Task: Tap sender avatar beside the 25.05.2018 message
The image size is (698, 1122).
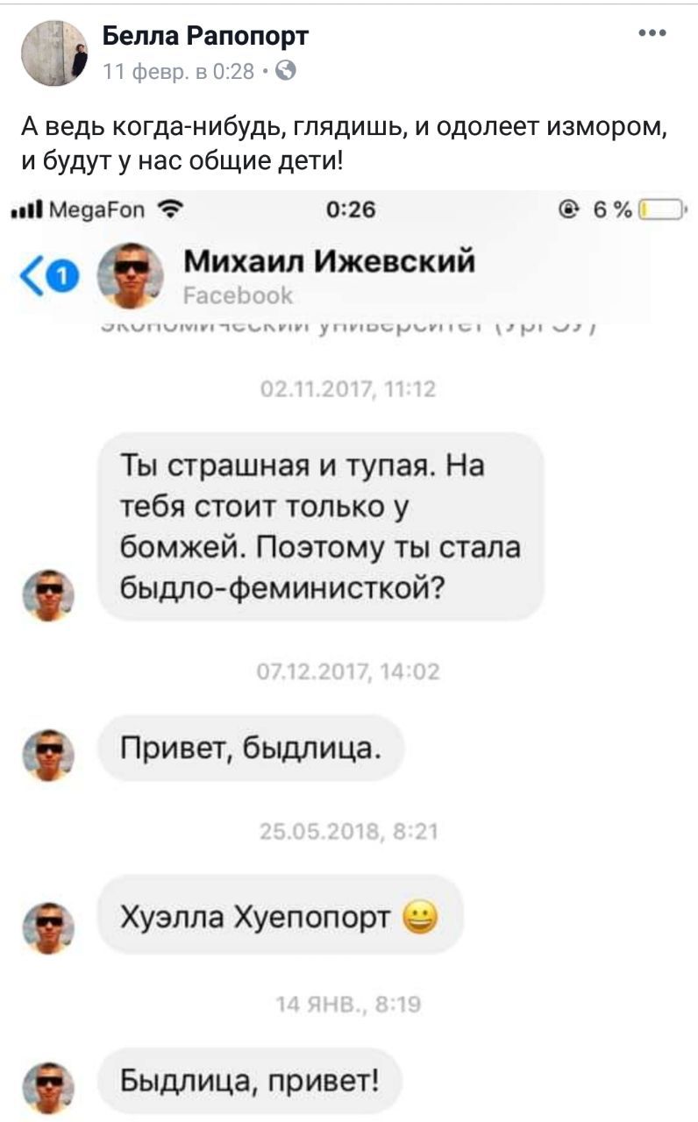Action: coord(48,926)
